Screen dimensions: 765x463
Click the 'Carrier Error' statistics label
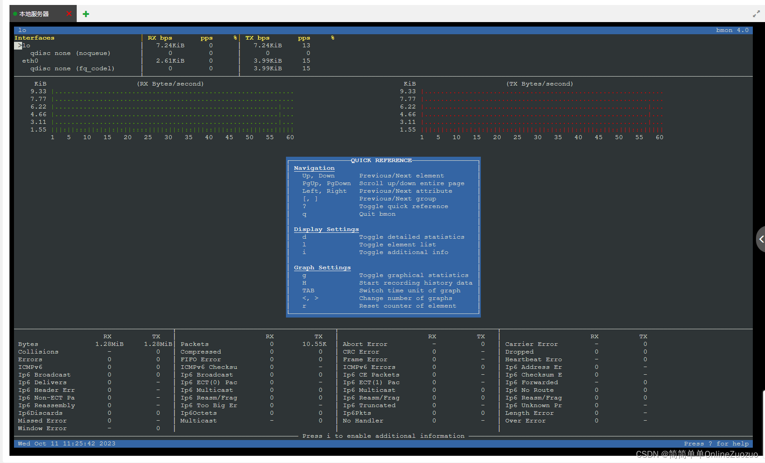point(531,344)
